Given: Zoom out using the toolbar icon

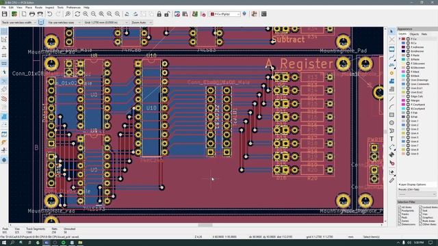Looking at the screenshot, I should 93,14.
